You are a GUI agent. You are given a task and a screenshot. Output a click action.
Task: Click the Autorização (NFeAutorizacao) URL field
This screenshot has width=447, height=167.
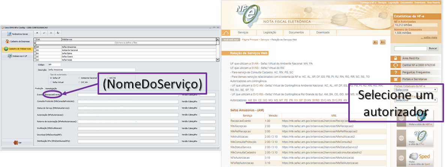[128, 115]
